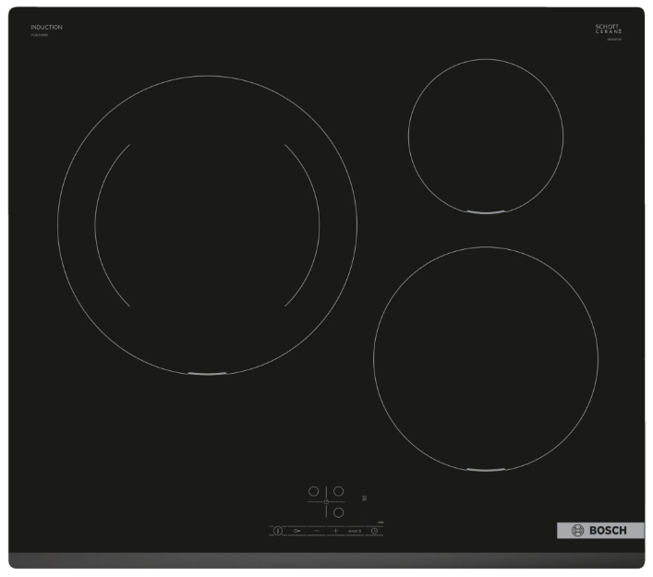This screenshot has width=653, height=577.
Task: Select the top-right zone selector circle
Action: pyautogui.click(x=339, y=491)
